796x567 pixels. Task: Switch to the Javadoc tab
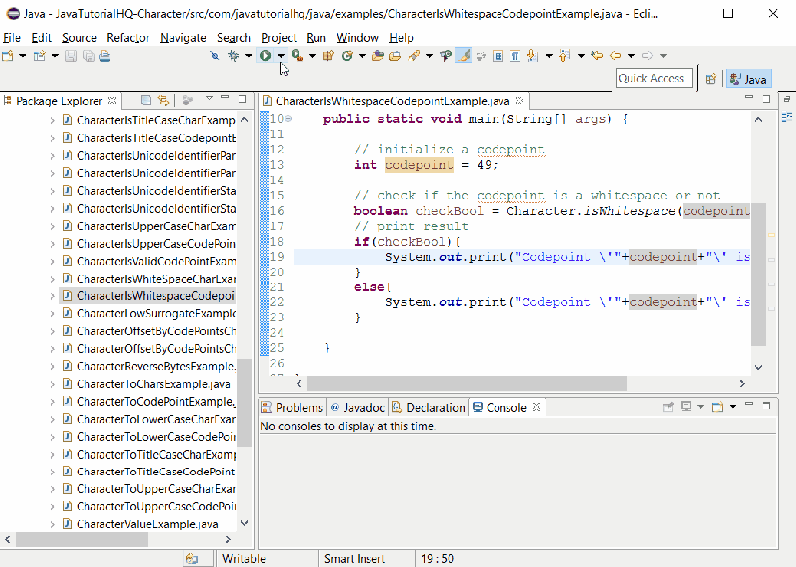point(358,407)
